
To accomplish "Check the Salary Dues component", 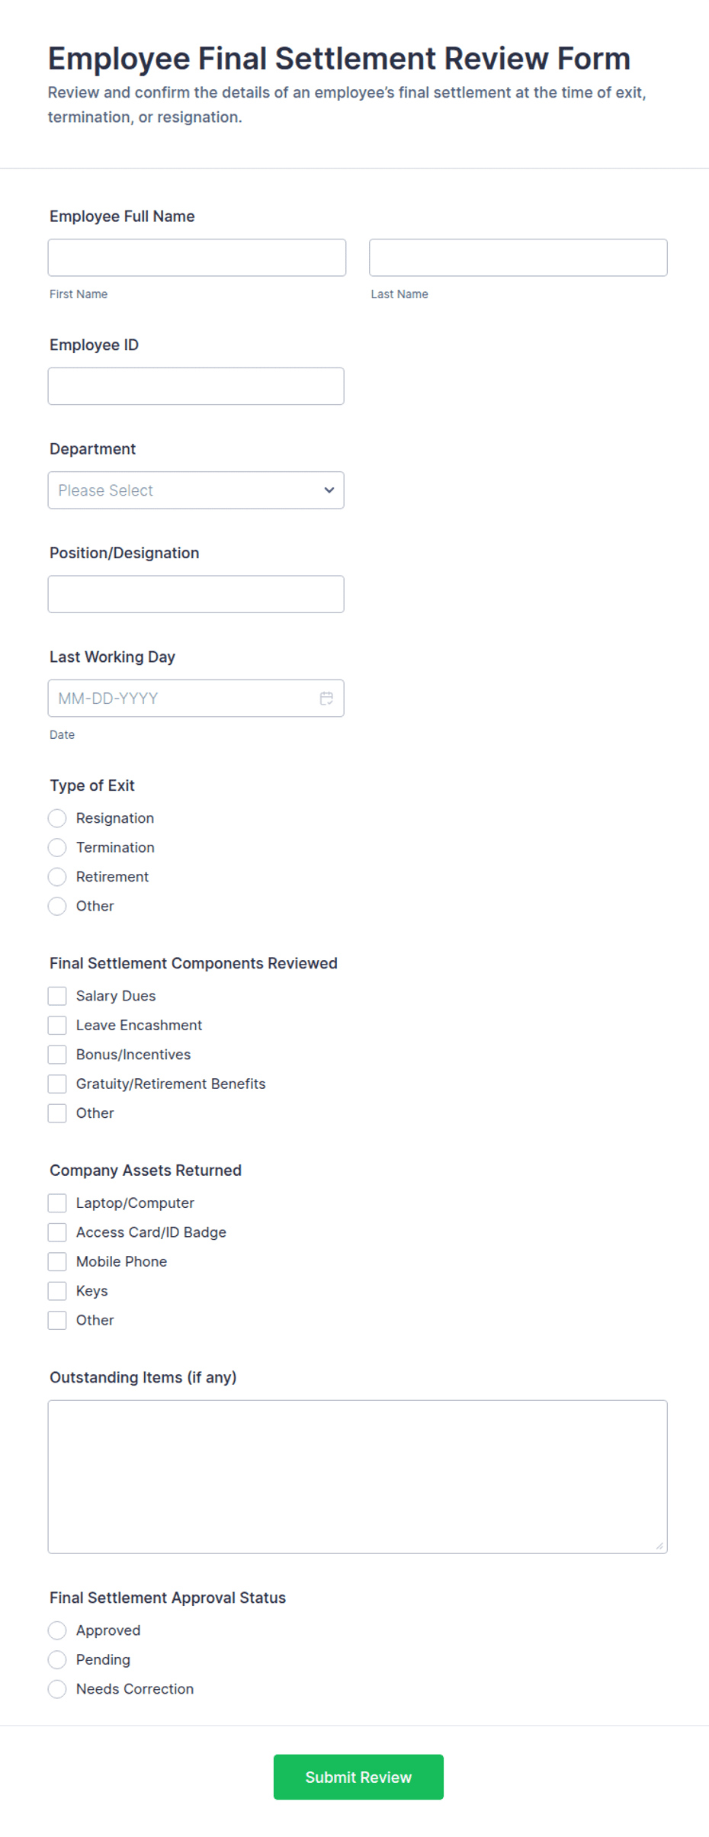I will tap(57, 995).
